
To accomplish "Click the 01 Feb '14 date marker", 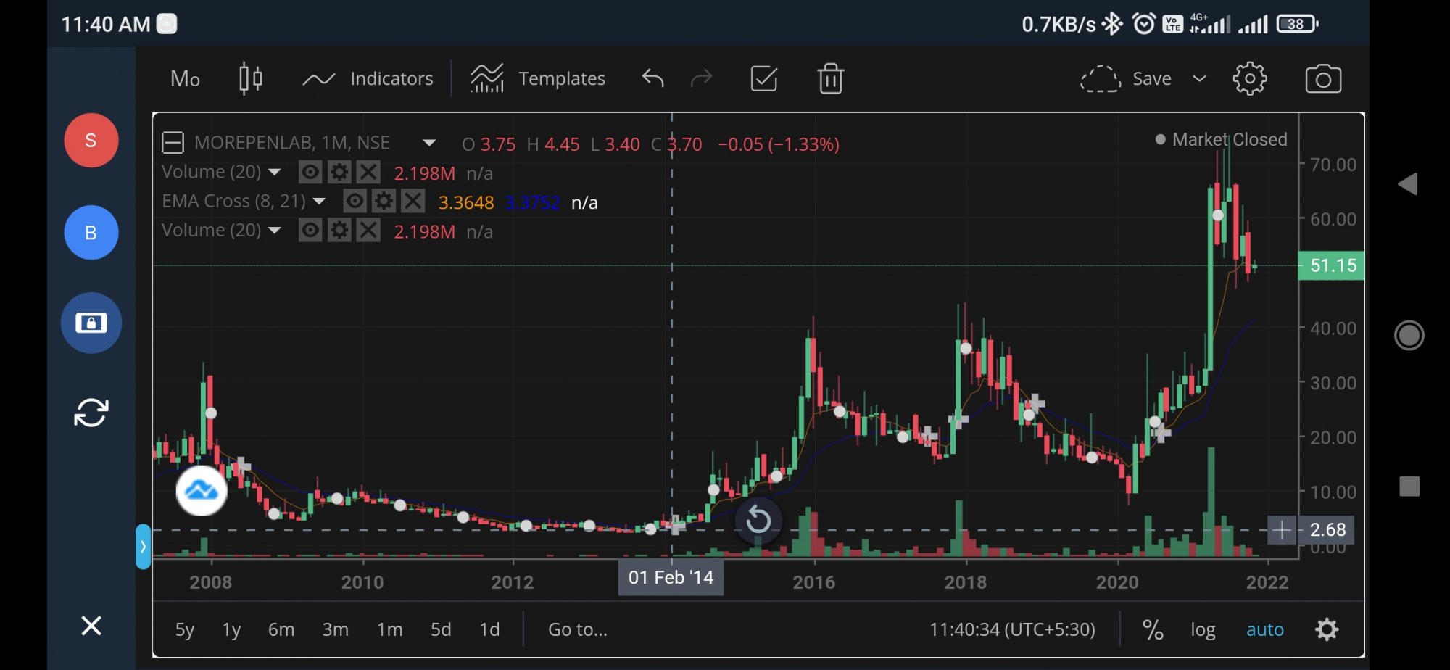I will (671, 577).
